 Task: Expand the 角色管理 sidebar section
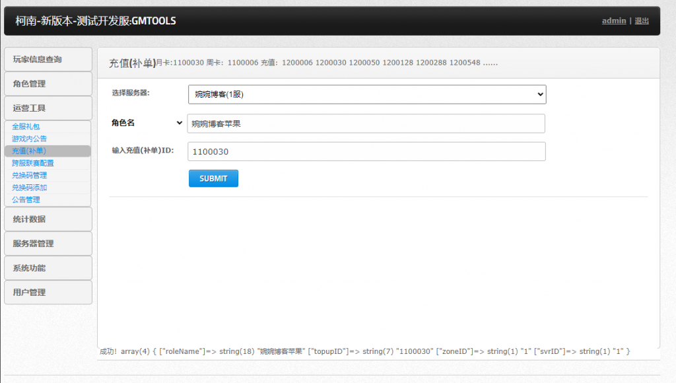pos(48,84)
